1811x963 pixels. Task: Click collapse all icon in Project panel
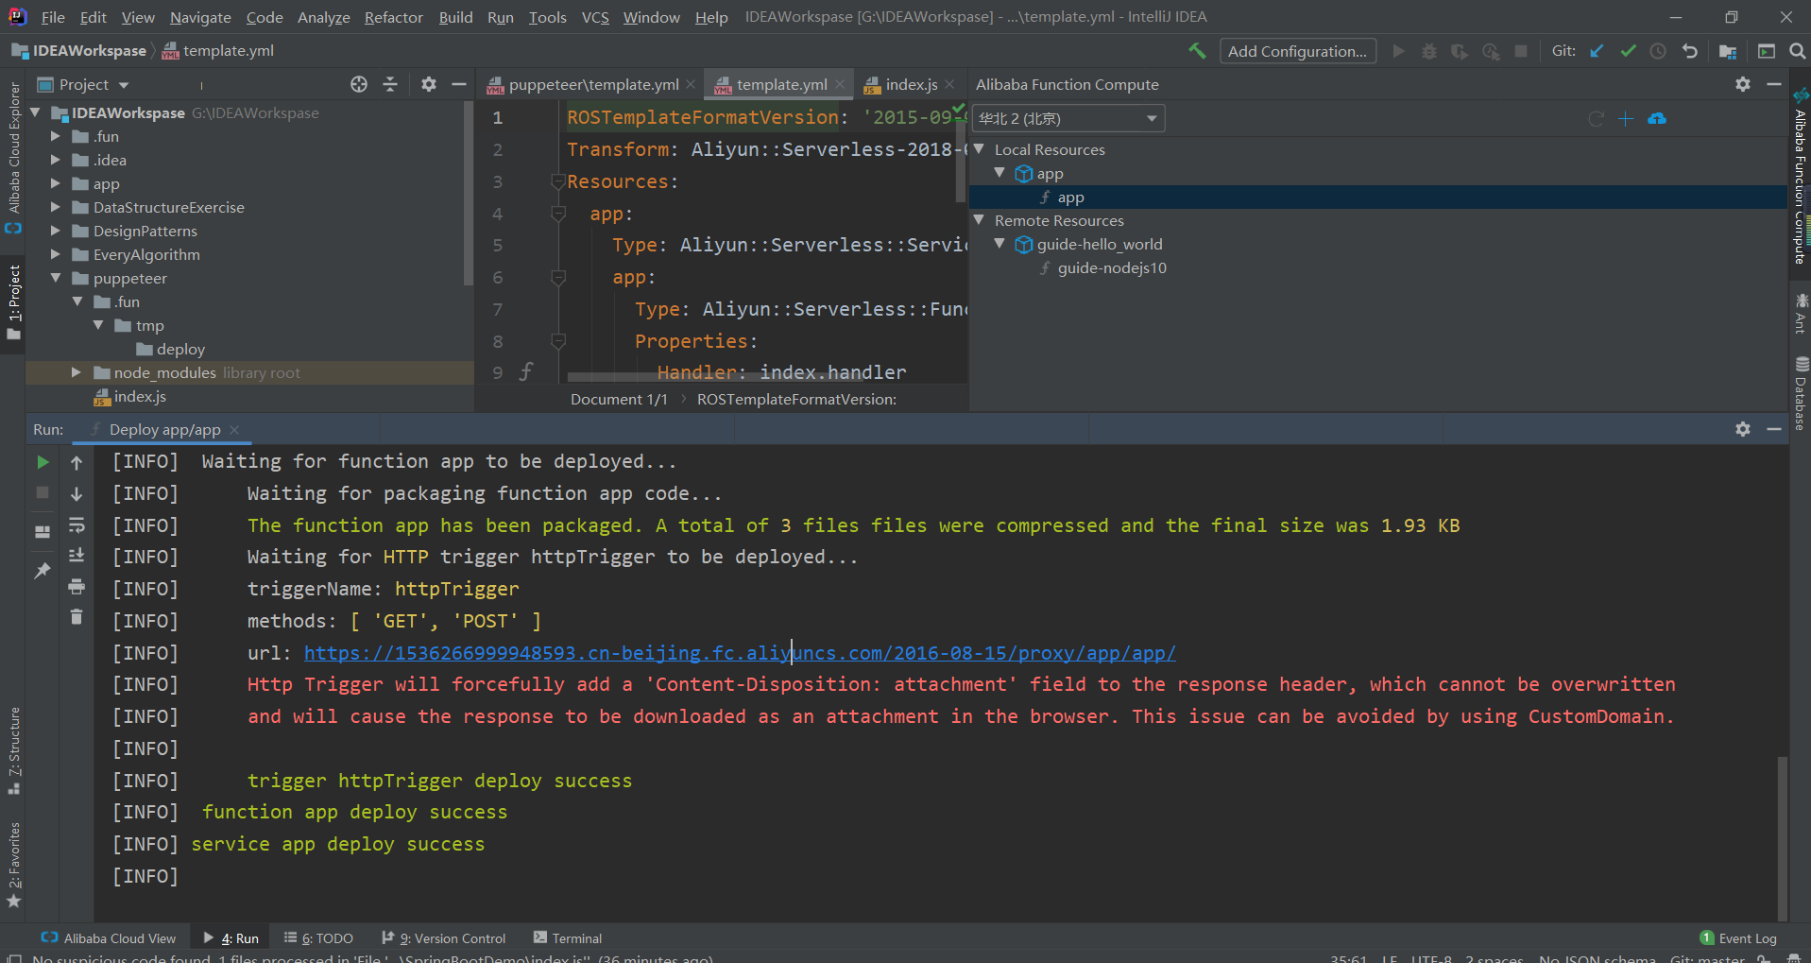tap(390, 84)
